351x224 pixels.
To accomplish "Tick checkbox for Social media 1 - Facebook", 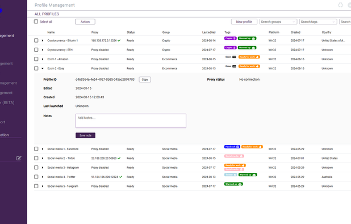I will (36, 149).
